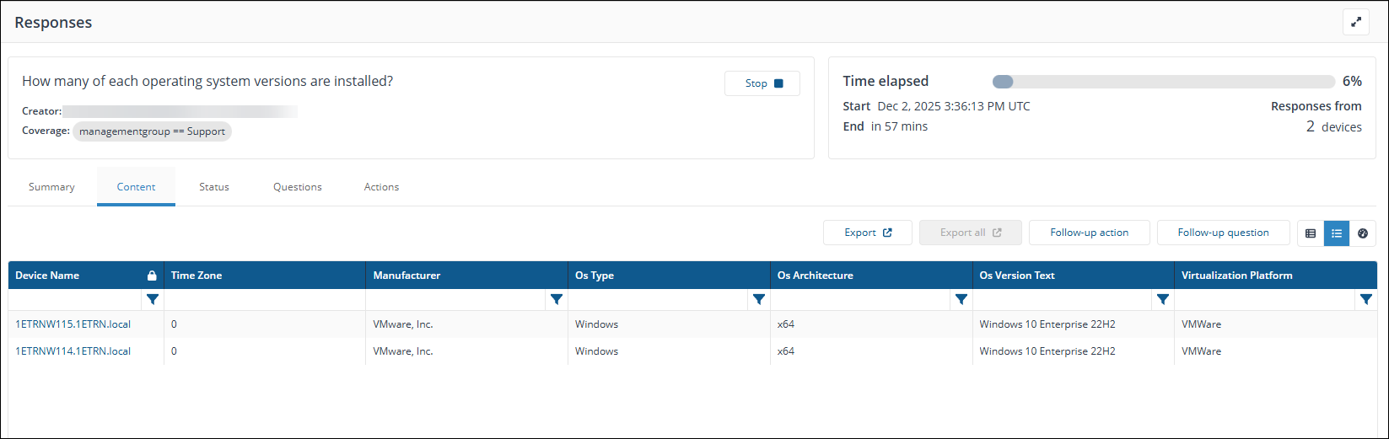
Task: Click the Device Name column lock icon
Action: (x=152, y=276)
